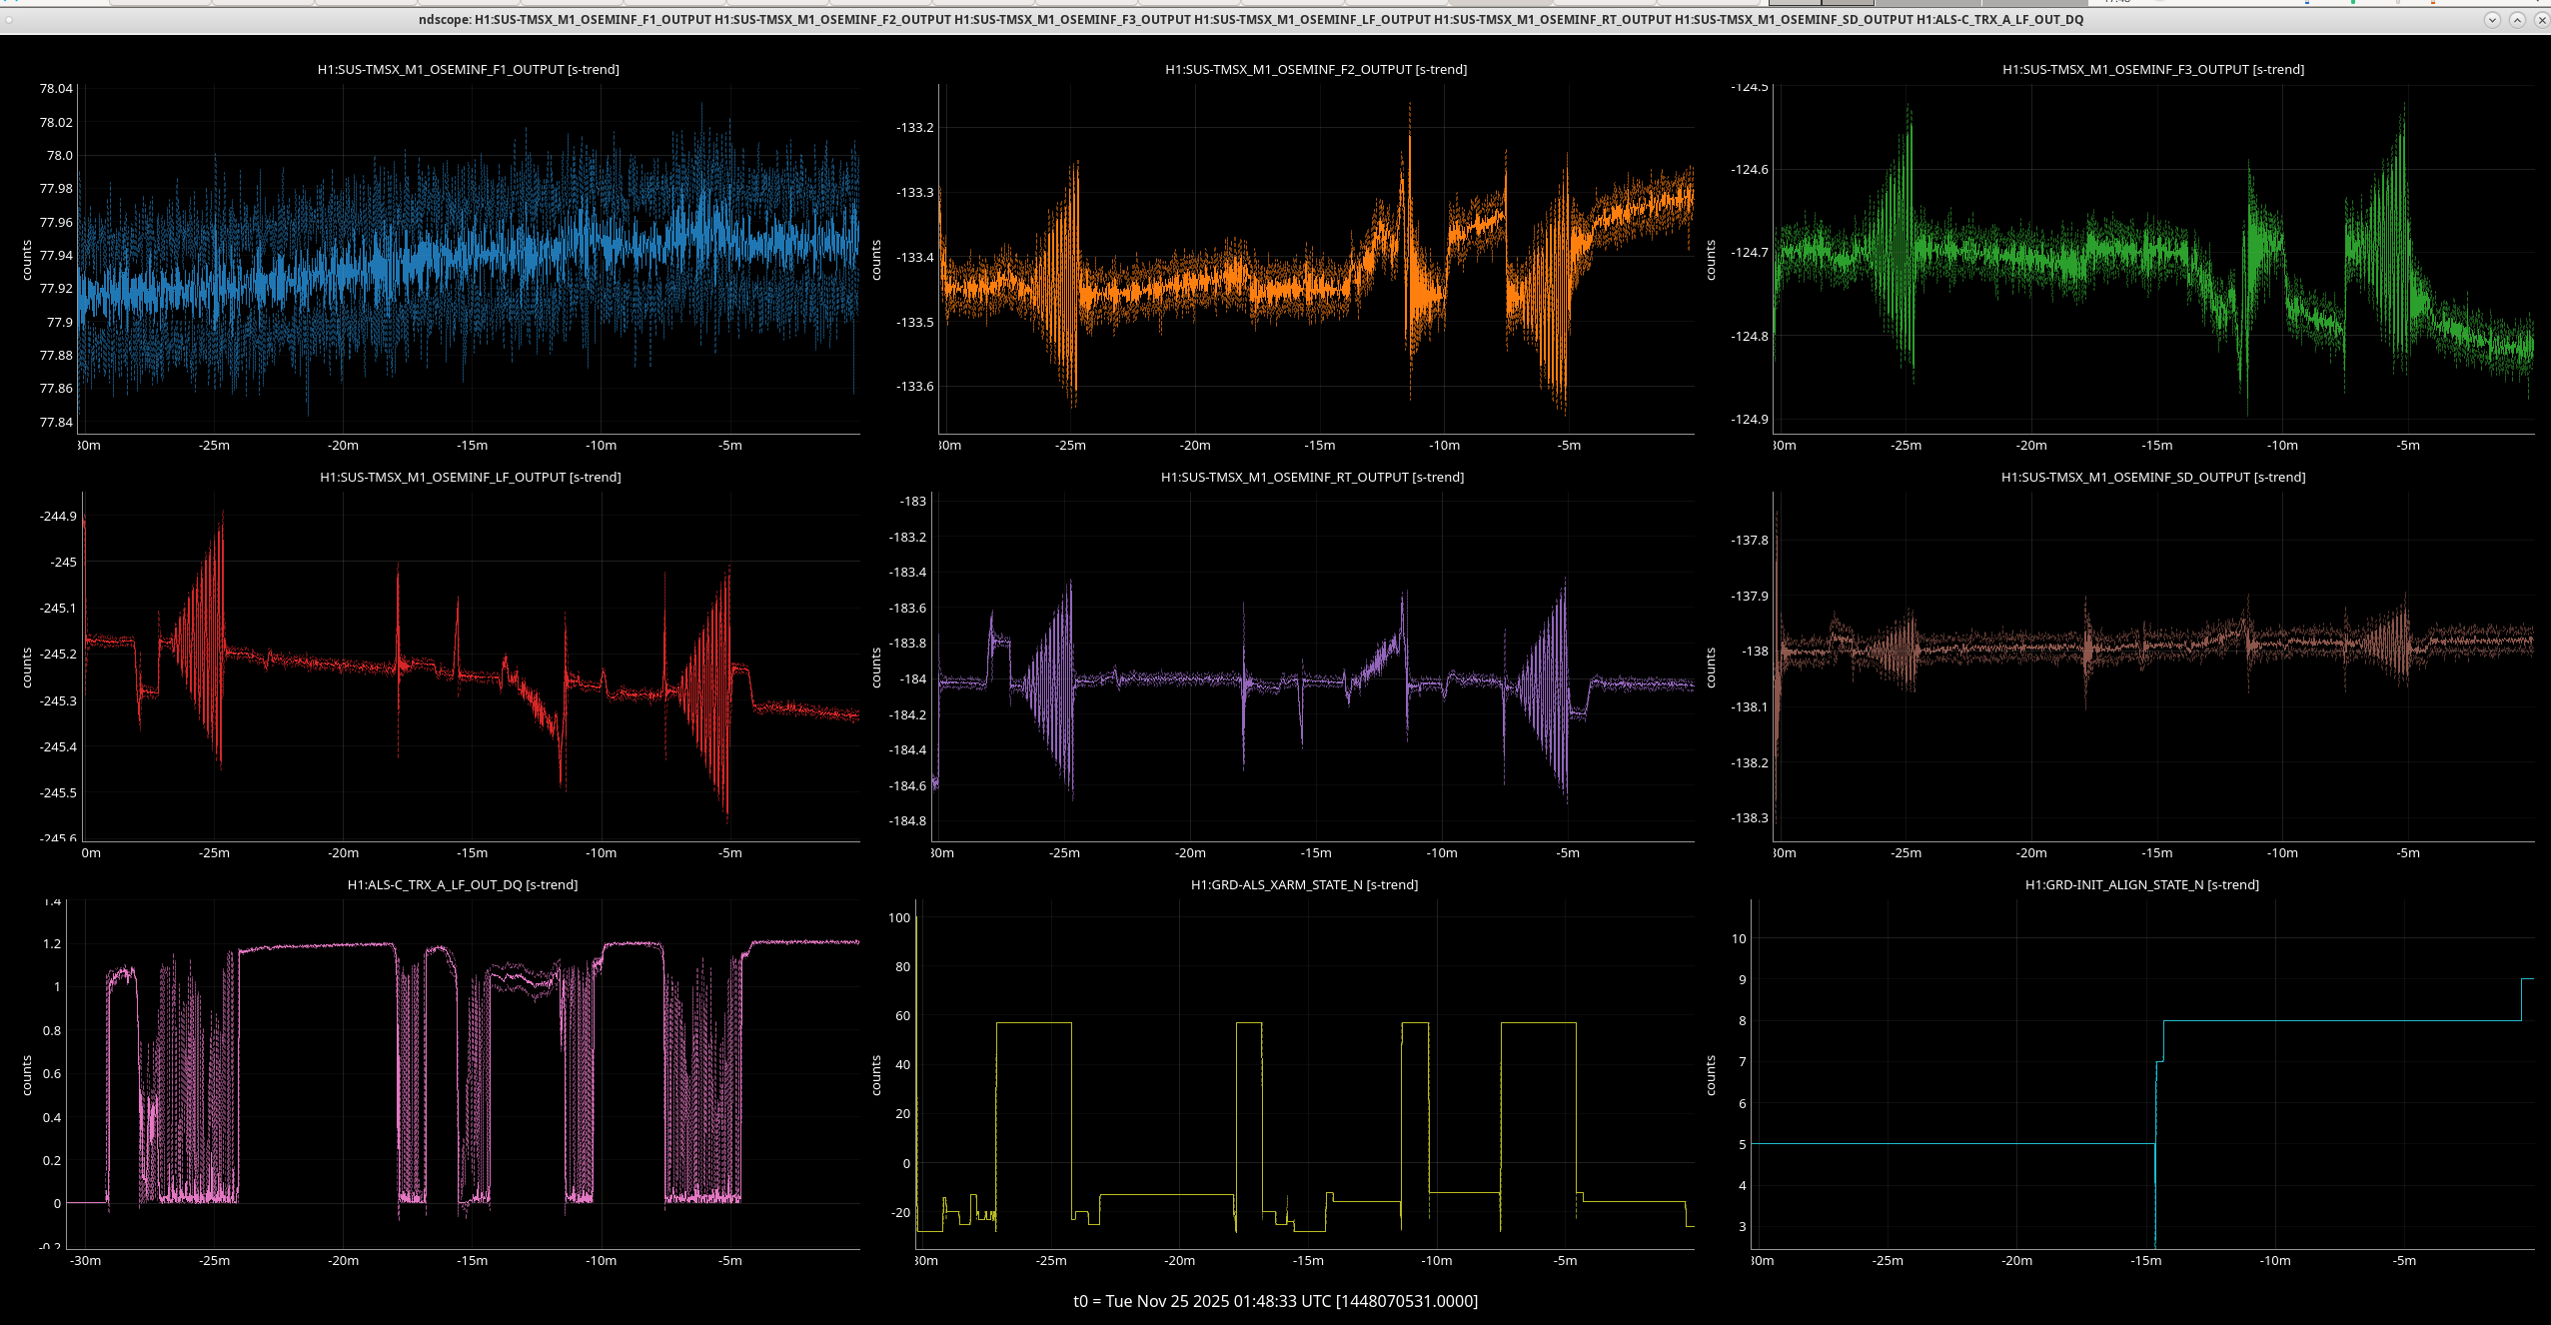Click the GRD-ALS_XARM_STATE_N plot title
This screenshot has width=2551, height=1325.
point(1303,884)
